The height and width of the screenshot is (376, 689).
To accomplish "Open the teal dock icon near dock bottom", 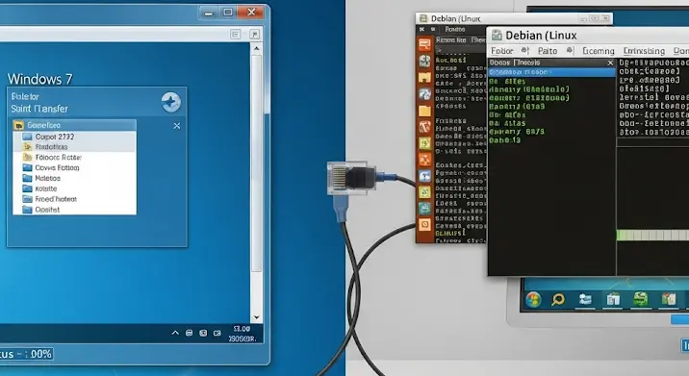I will coord(424,209).
